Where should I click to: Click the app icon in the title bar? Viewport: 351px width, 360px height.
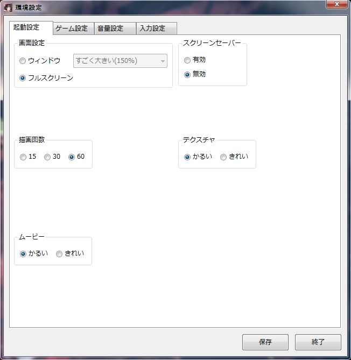(x=8, y=8)
